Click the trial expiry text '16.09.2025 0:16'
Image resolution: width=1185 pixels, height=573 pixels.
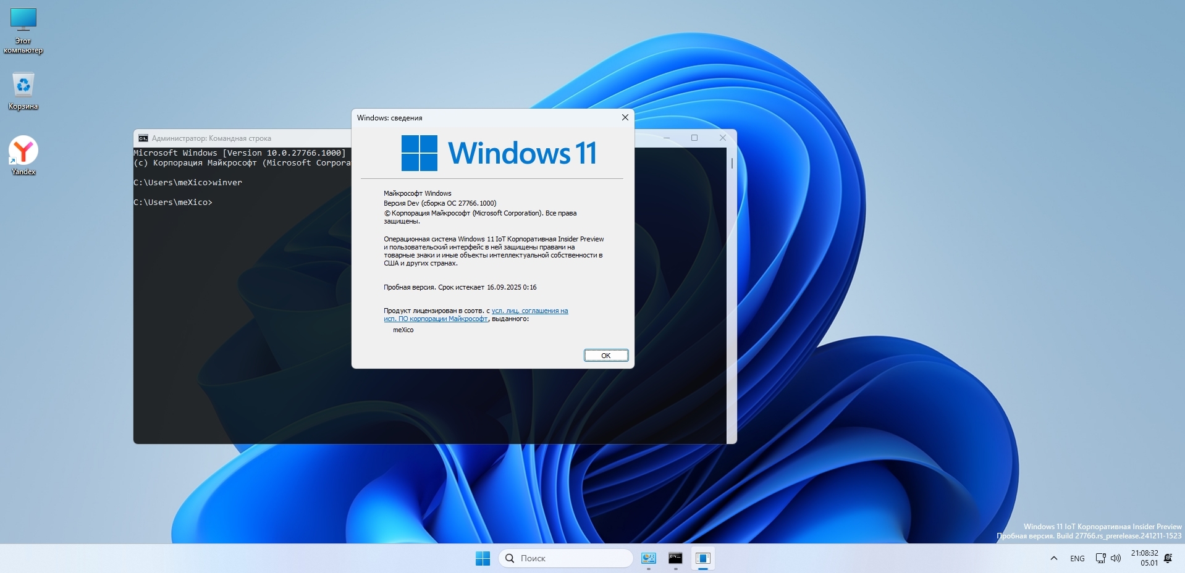(512, 287)
